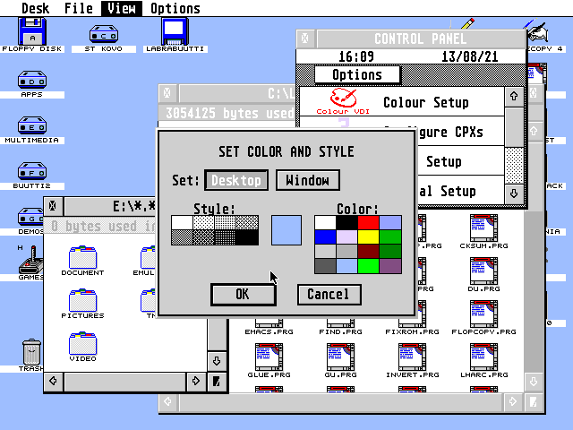This screenshot has height=430, width=573.
Task: Choose the solid black fill style
Action: (x=247, y=237)
